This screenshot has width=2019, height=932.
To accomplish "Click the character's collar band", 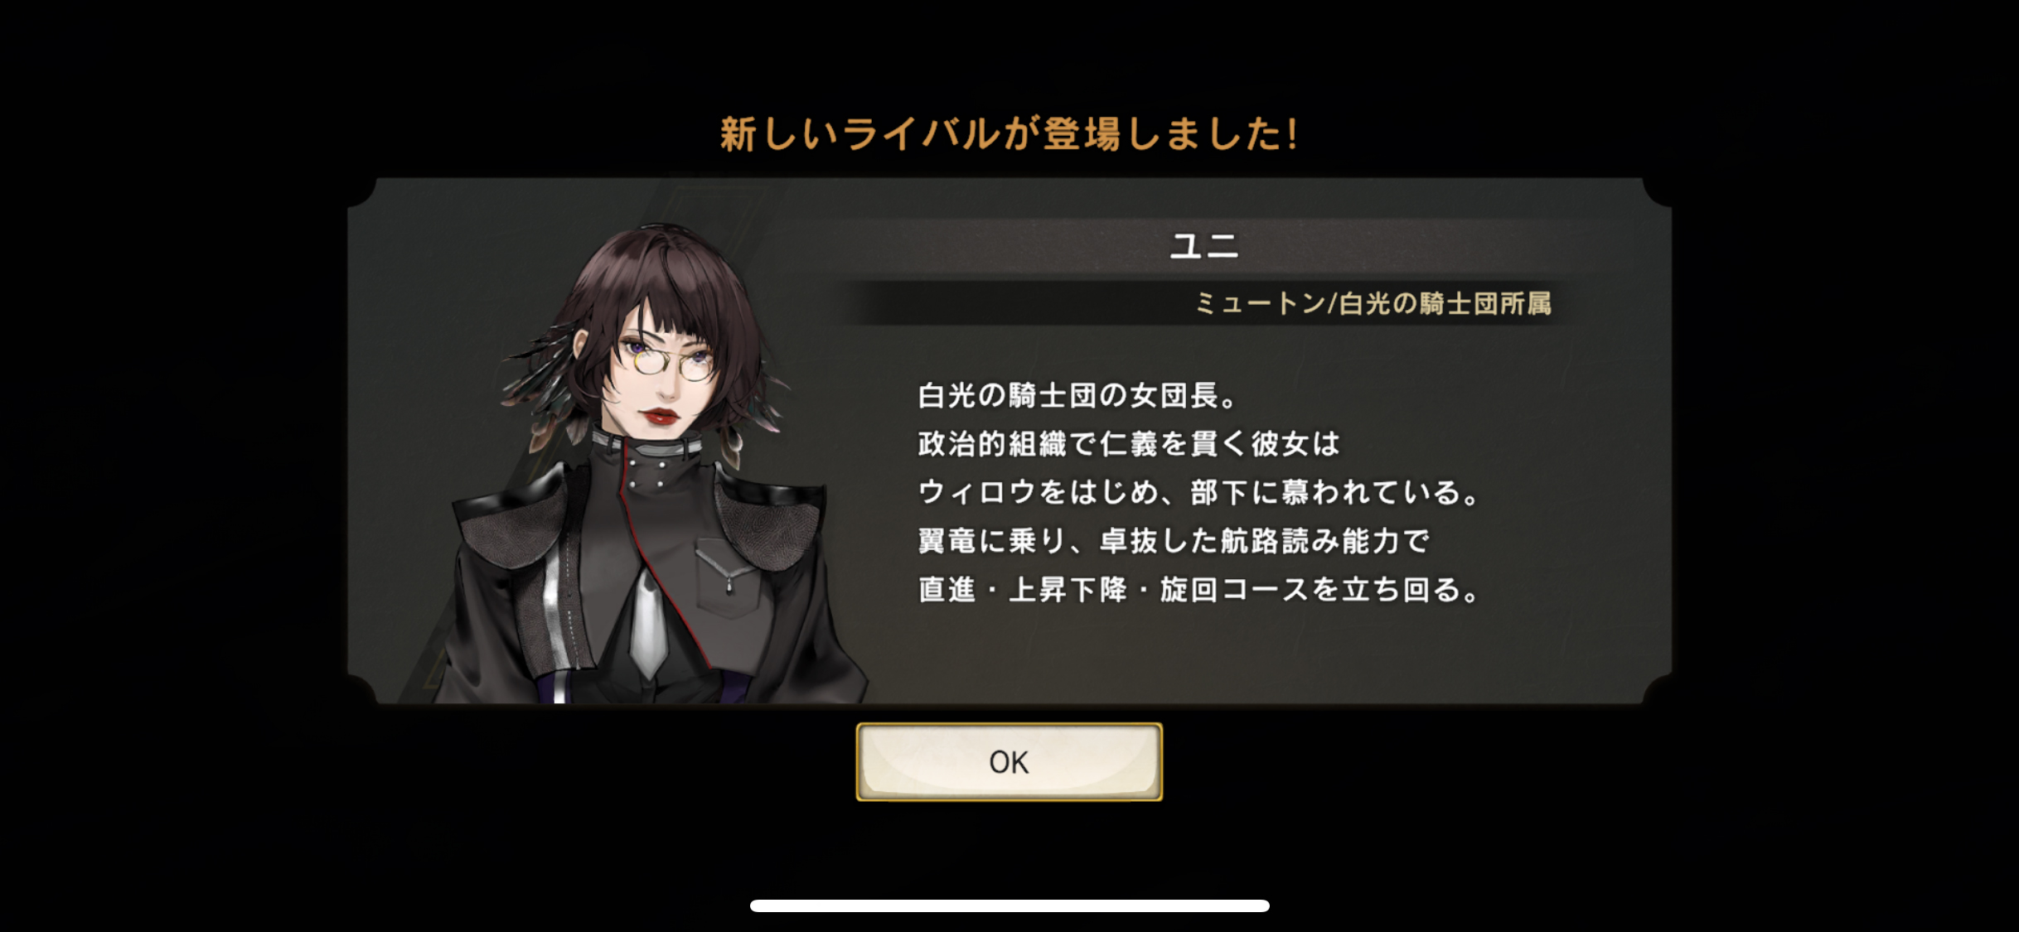I will coord(648,443).
